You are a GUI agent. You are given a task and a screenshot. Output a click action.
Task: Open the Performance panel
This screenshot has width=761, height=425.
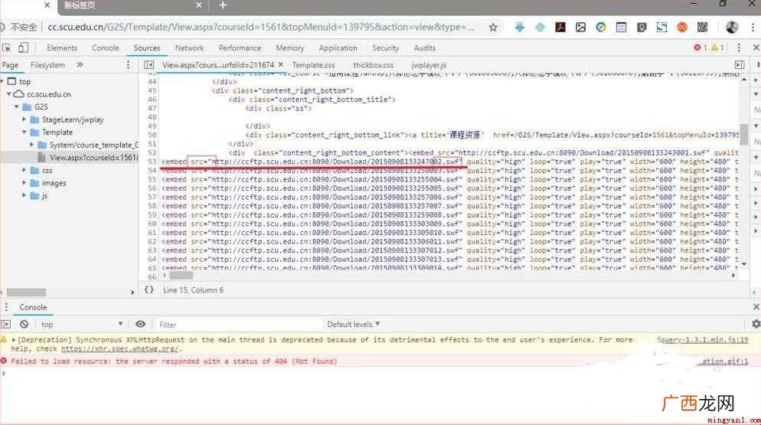click(x=240, y=47)
